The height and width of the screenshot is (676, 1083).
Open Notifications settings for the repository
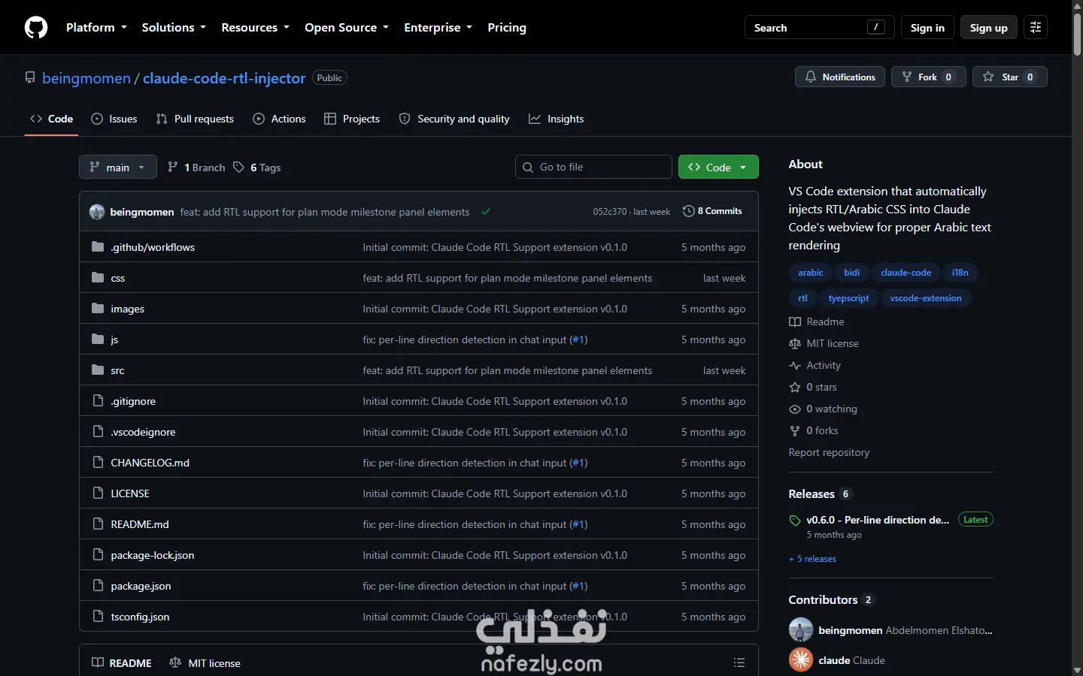click(x=840, y=77)
